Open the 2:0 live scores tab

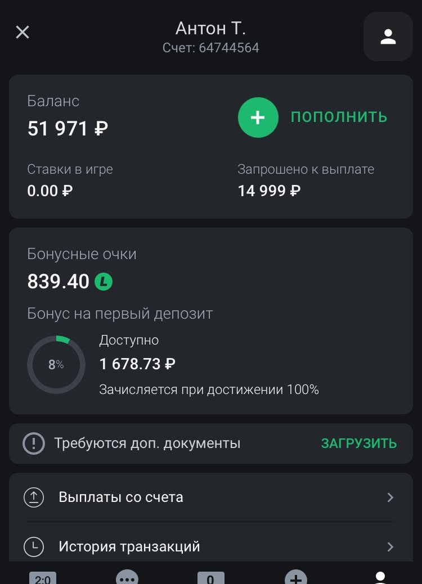[43, 577]
